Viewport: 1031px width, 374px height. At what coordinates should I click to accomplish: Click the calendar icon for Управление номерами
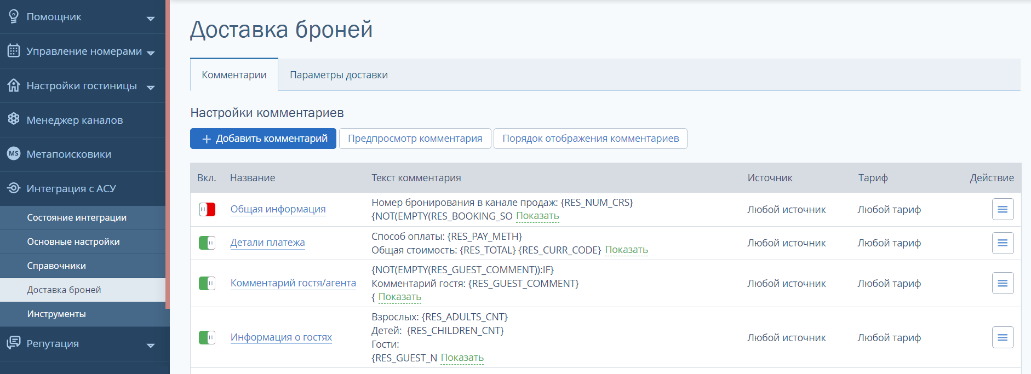tap(14, 51)
